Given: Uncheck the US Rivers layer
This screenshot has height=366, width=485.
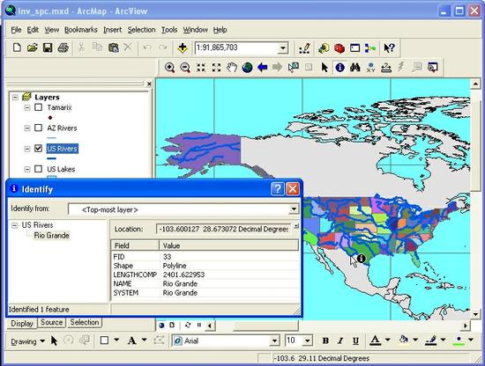Looking at the screenshot, I should [x=38, y=149].
